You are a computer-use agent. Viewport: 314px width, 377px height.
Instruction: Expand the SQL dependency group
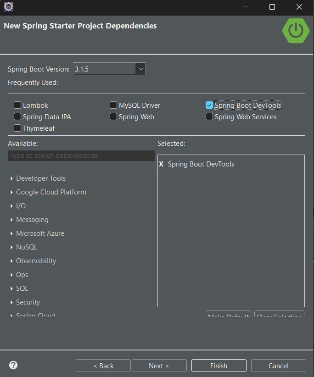click(11, 288)
